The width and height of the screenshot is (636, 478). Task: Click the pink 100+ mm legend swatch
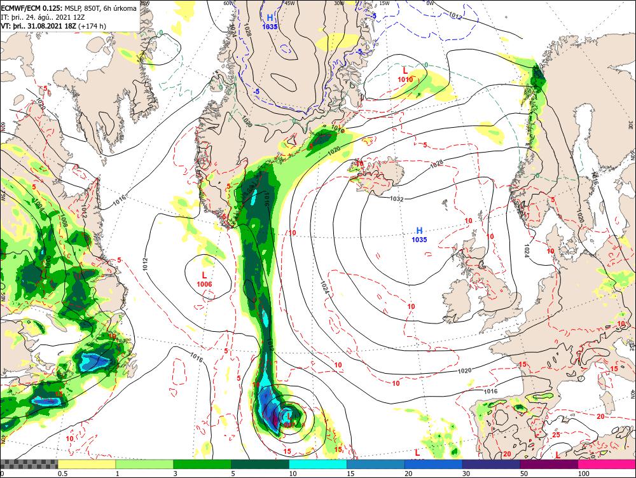[x=607, y=464]
